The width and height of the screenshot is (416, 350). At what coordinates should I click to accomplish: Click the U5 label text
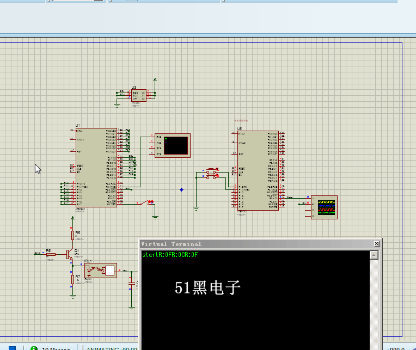point(240,128)
